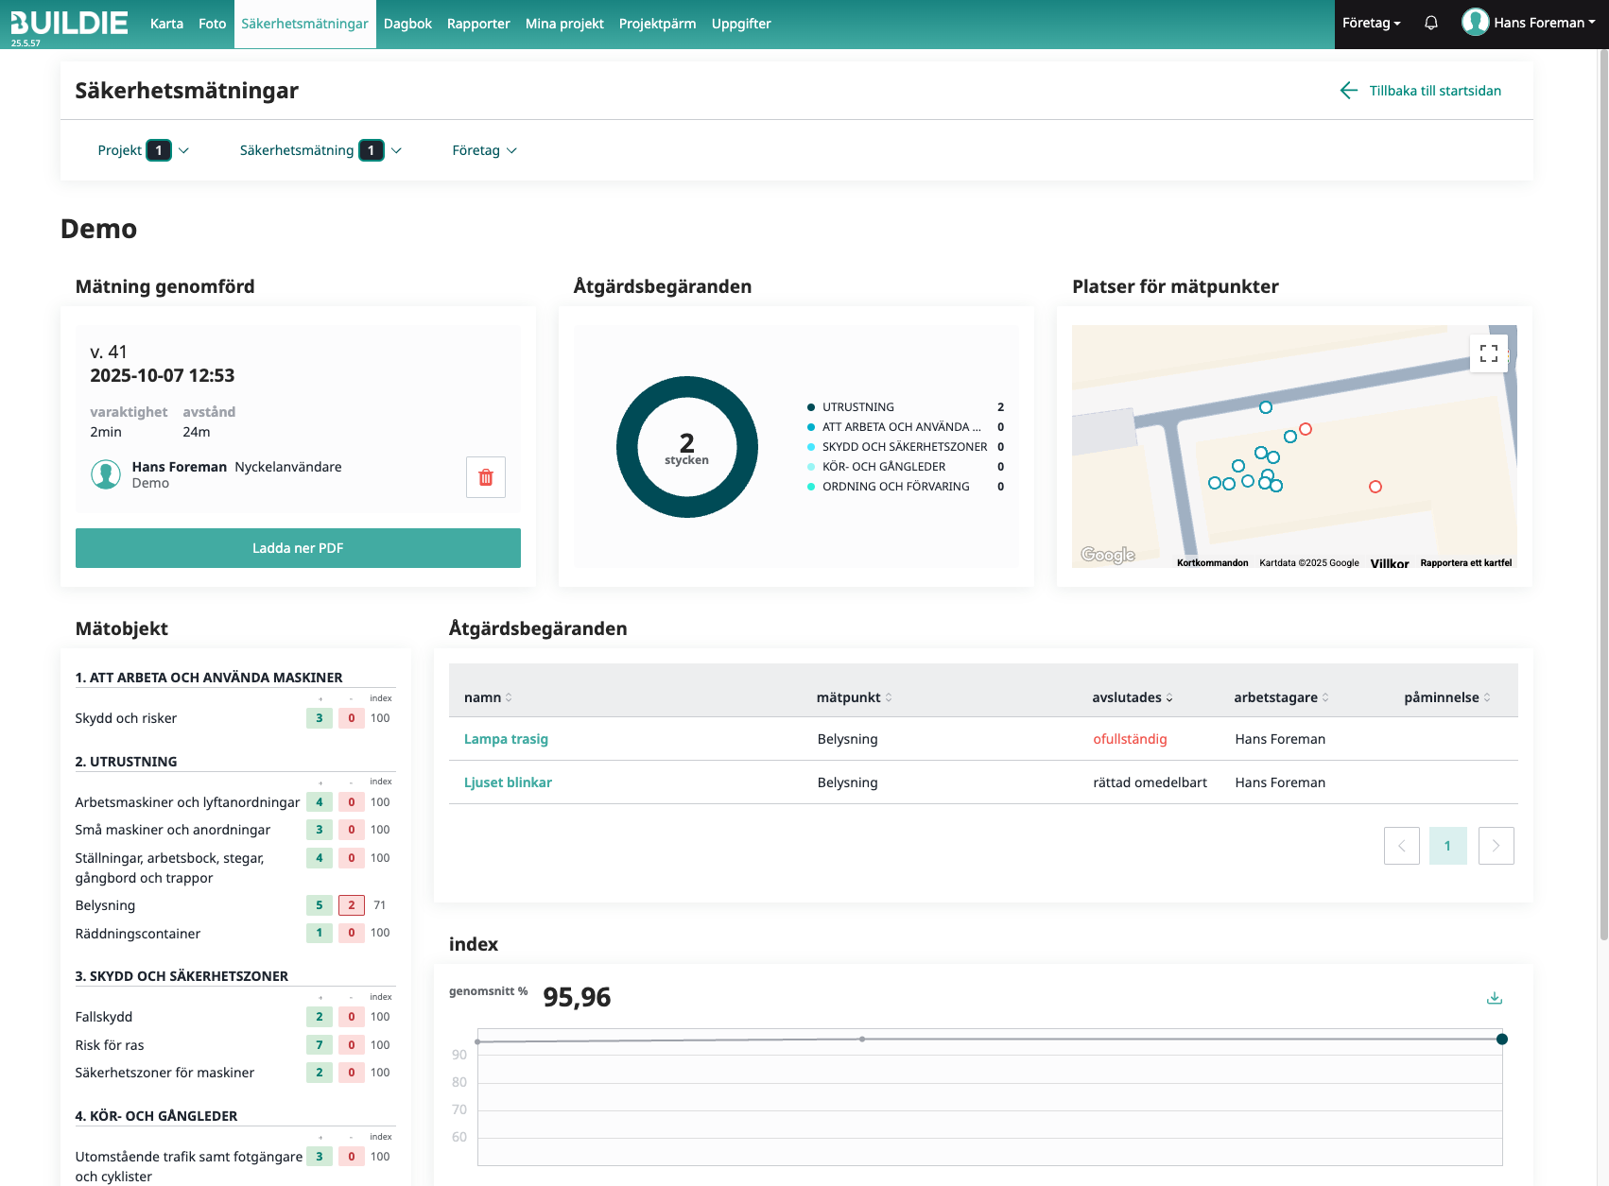Go to previous page in table pagination

click(x=1401, y=846)
